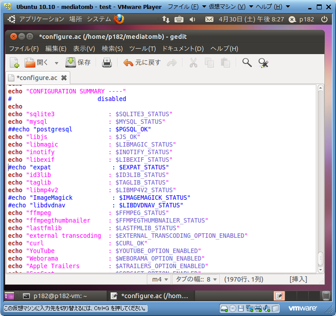Open gedit ファイル(F) menu

tap(24, 49)
